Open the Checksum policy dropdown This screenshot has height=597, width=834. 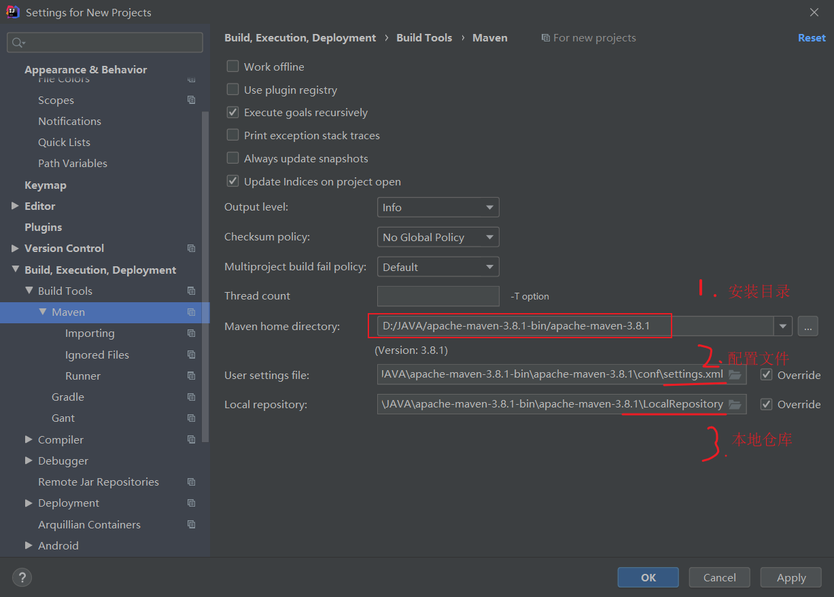(438, 237)
